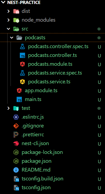Click the red Angular icon of podcasts.module.ts
The image size is (105, 194).
22,64
